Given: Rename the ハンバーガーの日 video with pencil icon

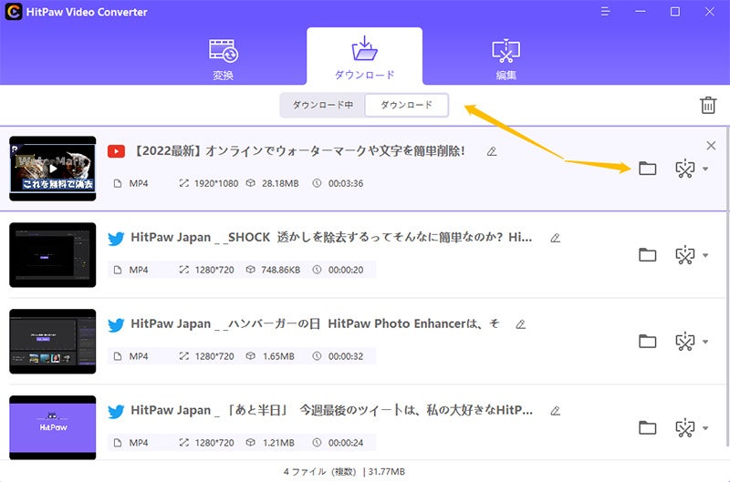Looking at the screenshot, I should (520, 324).
